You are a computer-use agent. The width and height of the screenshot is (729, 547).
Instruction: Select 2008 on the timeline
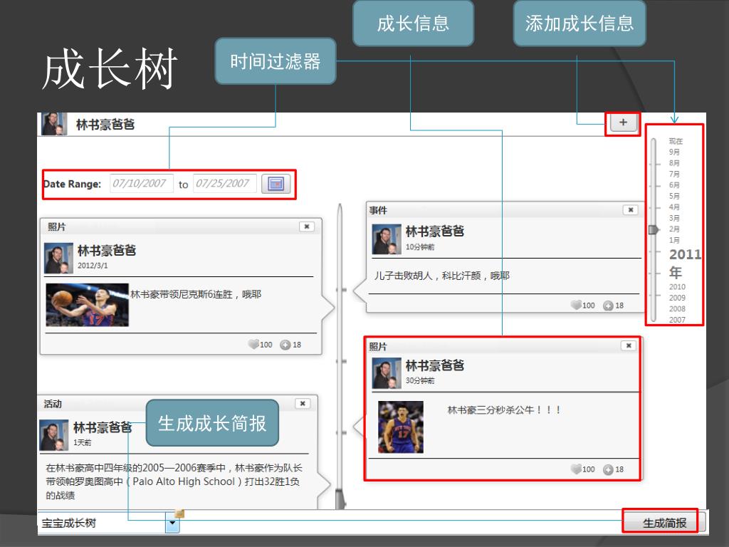[x=677, y=309]
